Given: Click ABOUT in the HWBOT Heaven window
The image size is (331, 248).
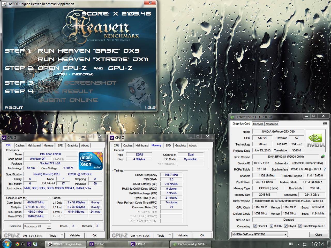Looking at the screenshot, I should click(x=14, y=107).
